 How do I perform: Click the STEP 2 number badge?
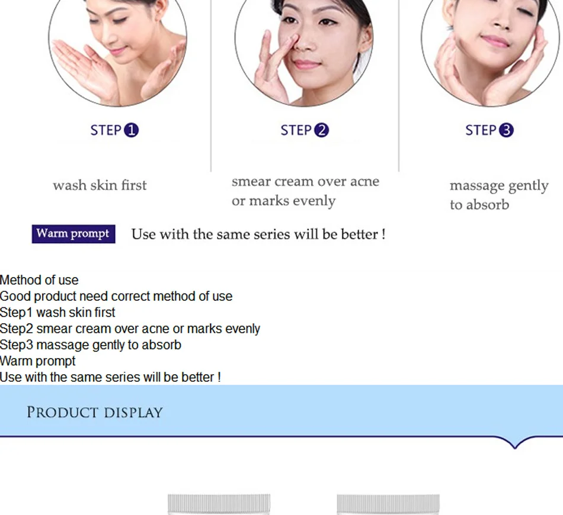point(321,130)
